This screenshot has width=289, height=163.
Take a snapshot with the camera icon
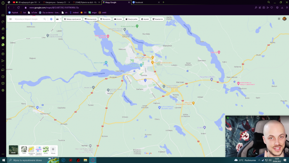point(264,8)
